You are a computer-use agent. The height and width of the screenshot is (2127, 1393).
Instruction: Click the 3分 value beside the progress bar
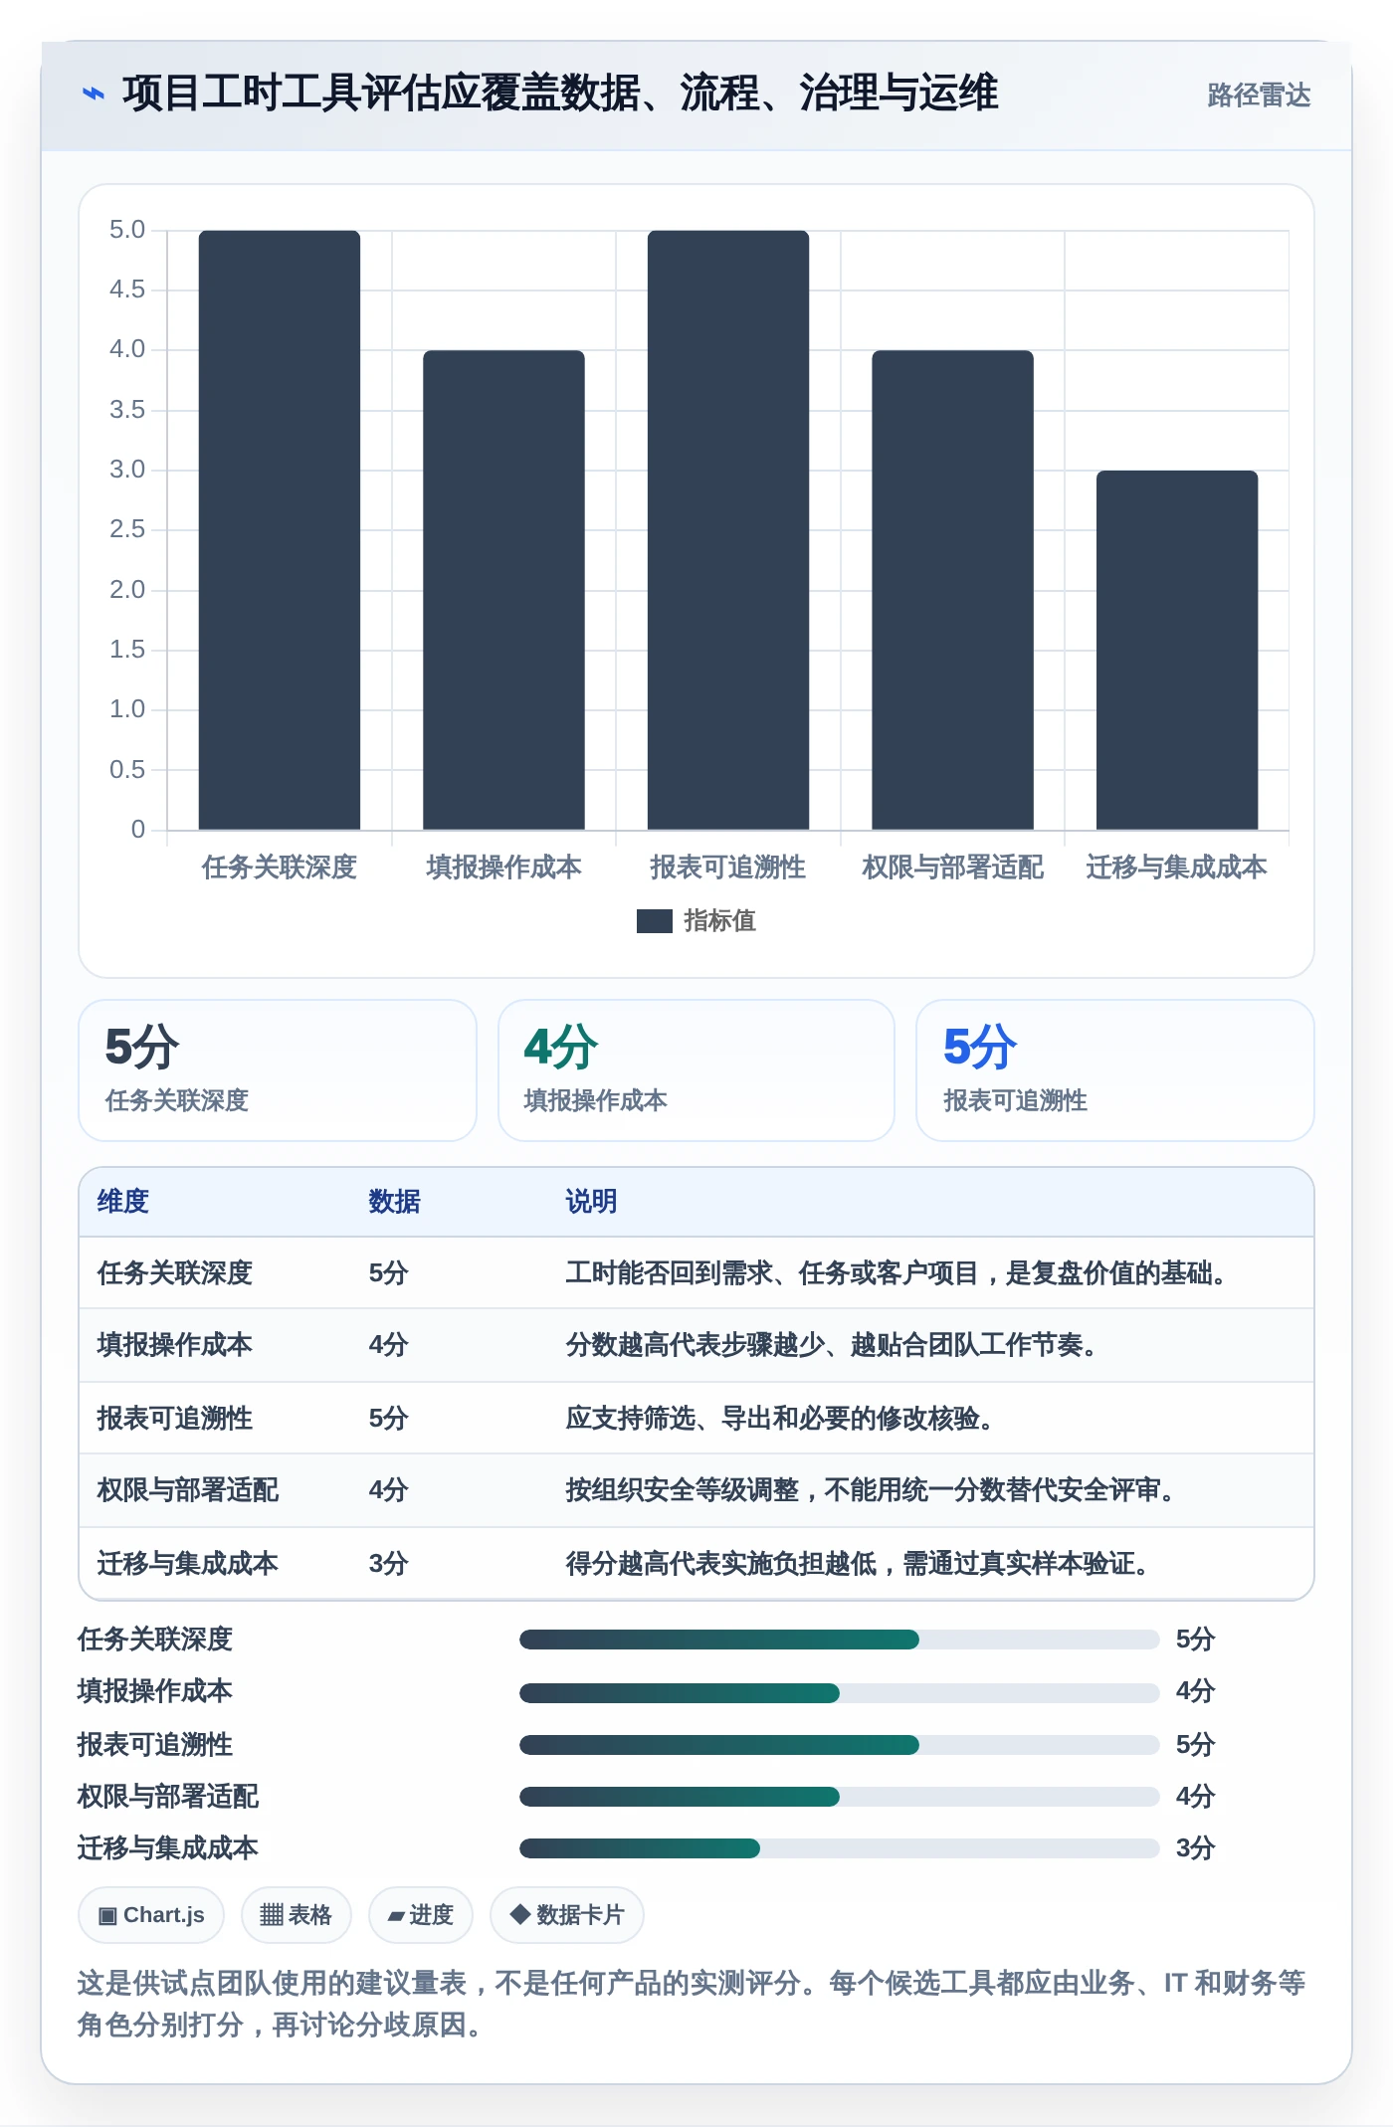click(1196, 1848)
